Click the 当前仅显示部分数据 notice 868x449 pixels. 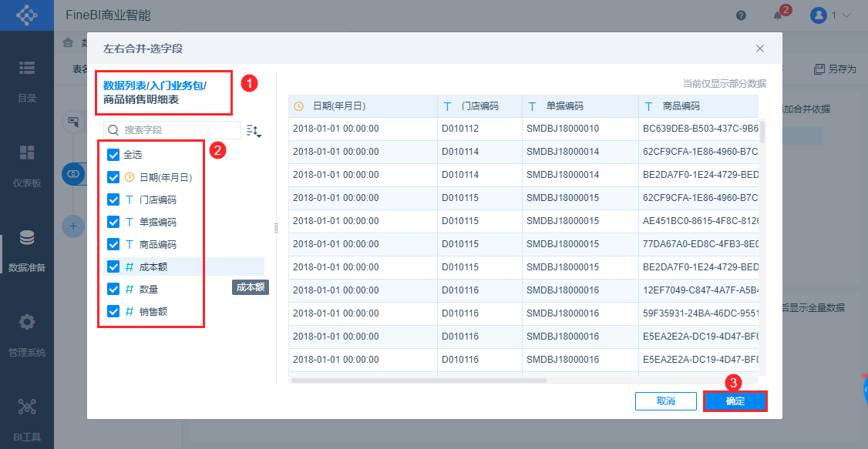pos(725,83)
